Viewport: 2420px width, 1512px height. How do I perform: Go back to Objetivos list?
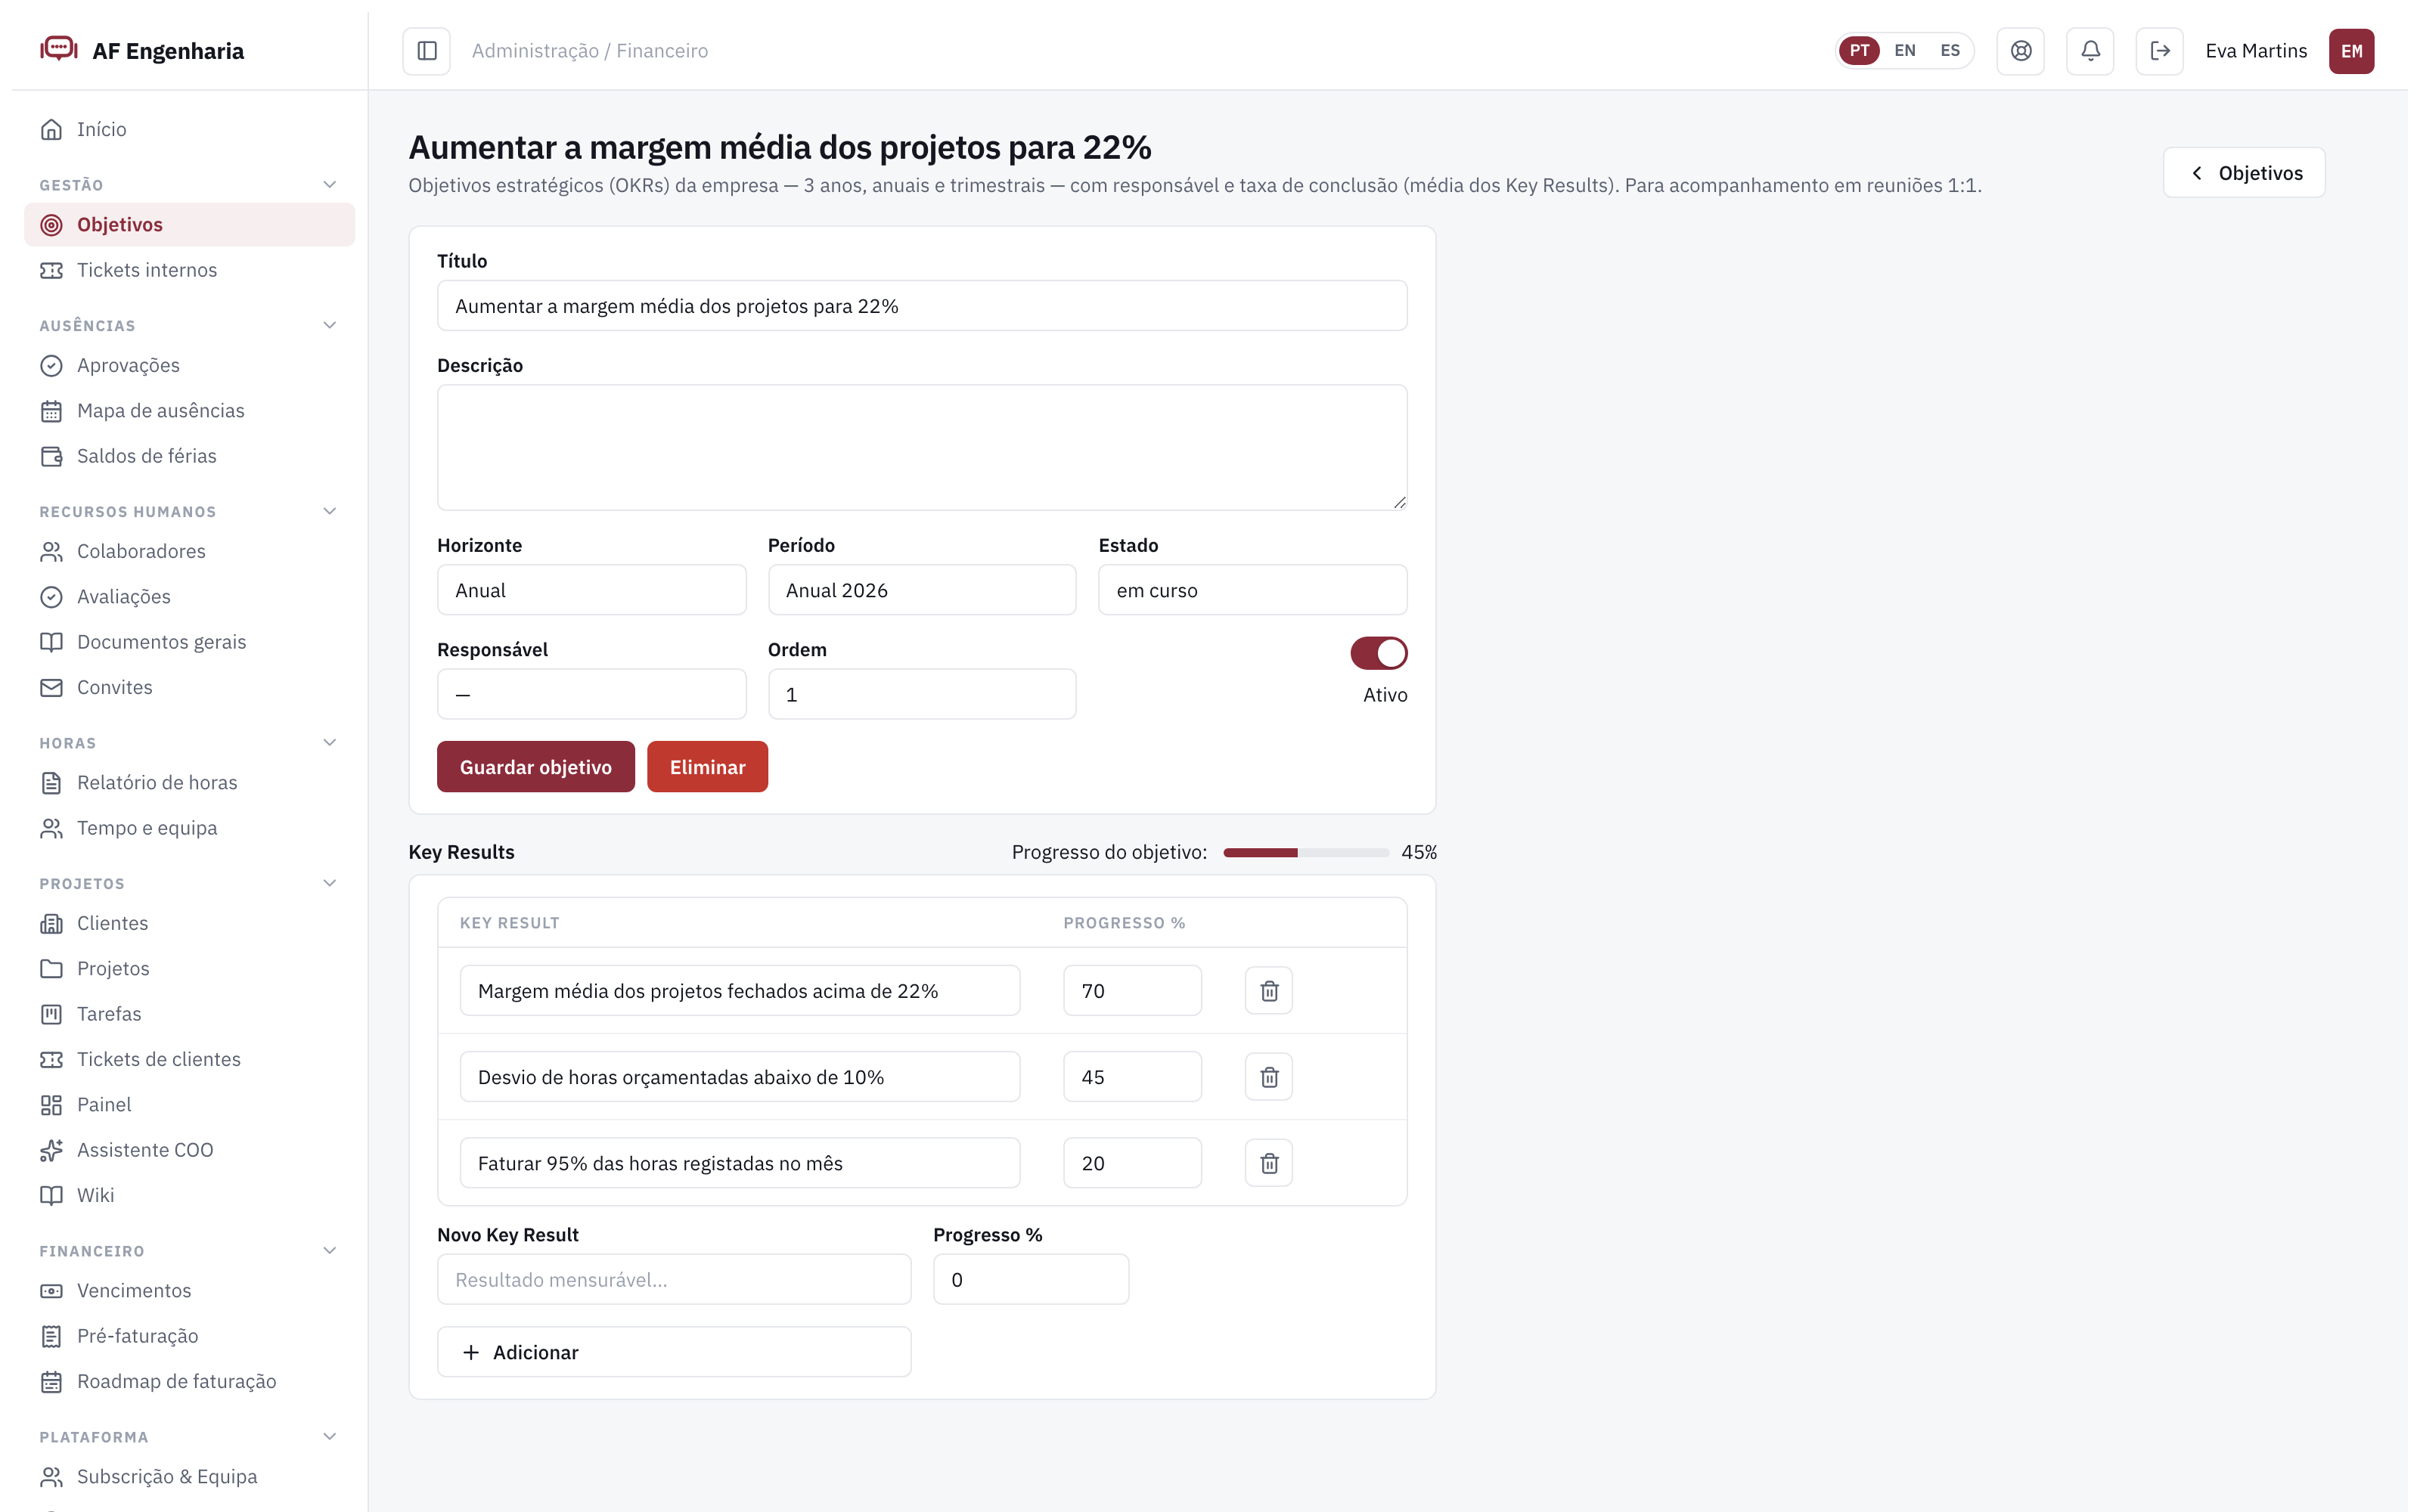(2244, 173)
